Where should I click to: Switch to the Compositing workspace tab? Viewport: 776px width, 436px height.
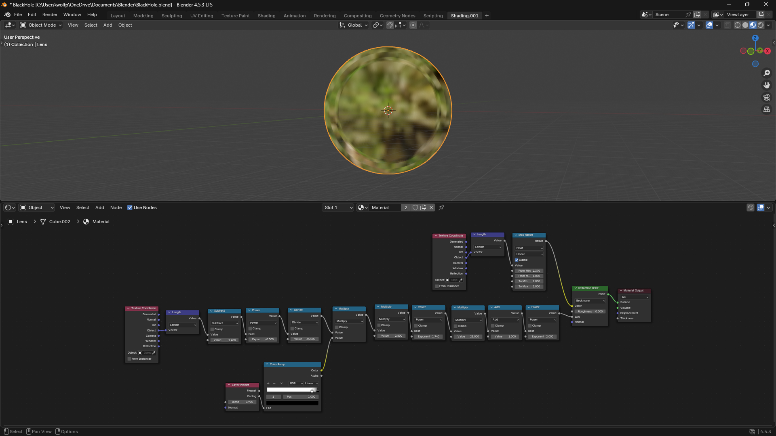click(357, 16)
